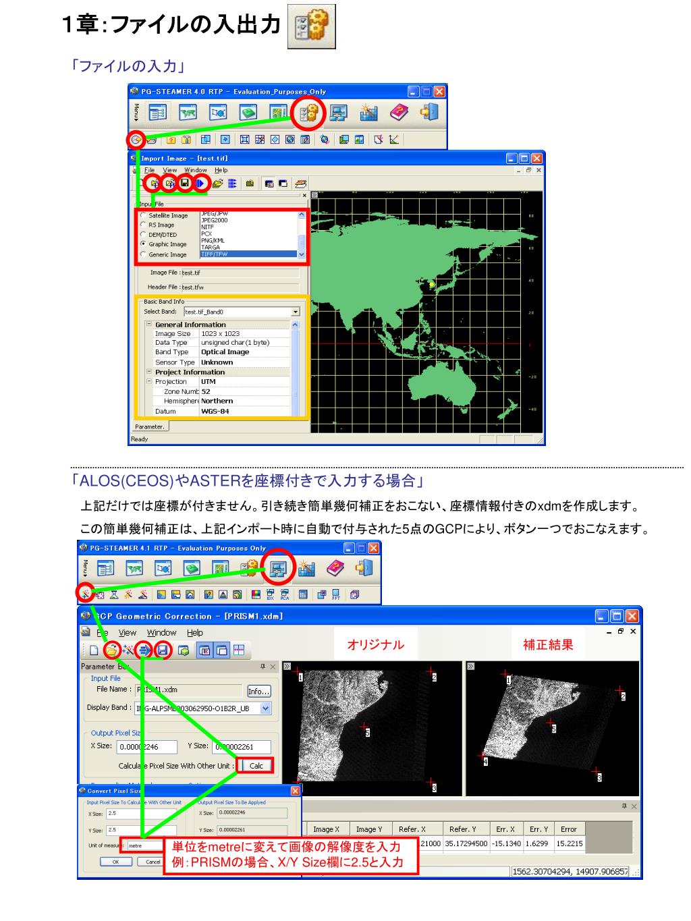
Task: Switch to the Parameter. tab
Action: pyautogui.click(x=150, y=426)
